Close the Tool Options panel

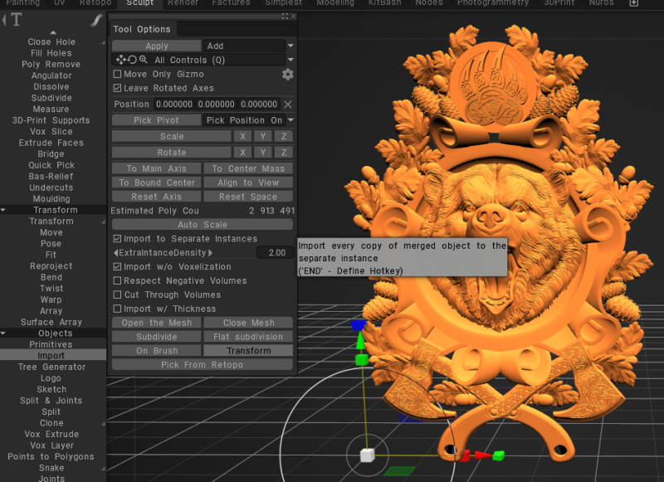[294, 16]
